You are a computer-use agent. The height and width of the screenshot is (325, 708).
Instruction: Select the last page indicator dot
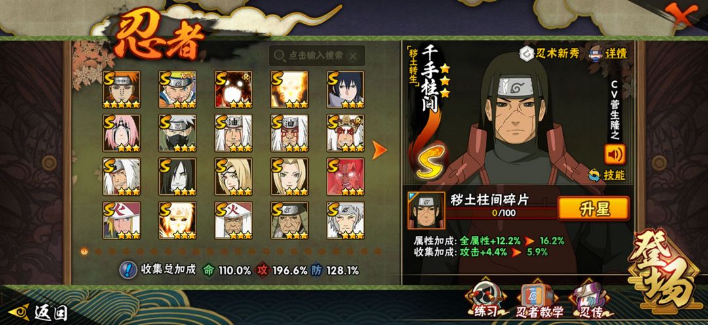pyautogui.click(x=378, y=251)
